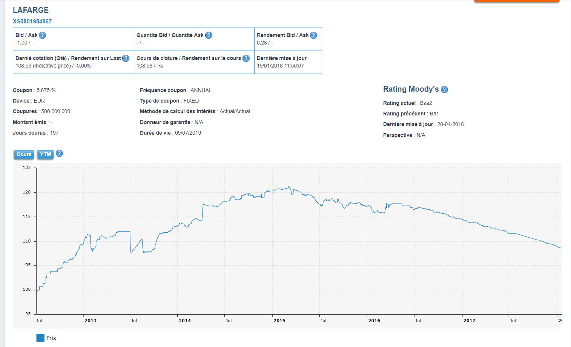This screenshot has width=571, height=347.
Task: Open help for Quantité Bid / Quantité Ask
Action: point(209,35)
